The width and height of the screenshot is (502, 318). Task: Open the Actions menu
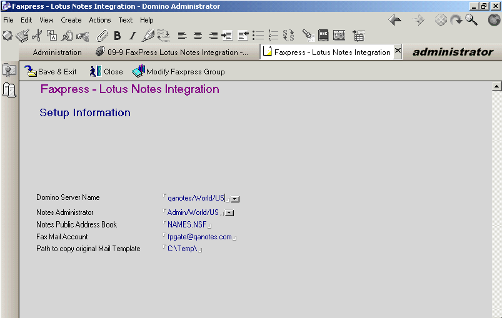coord(99,20)
